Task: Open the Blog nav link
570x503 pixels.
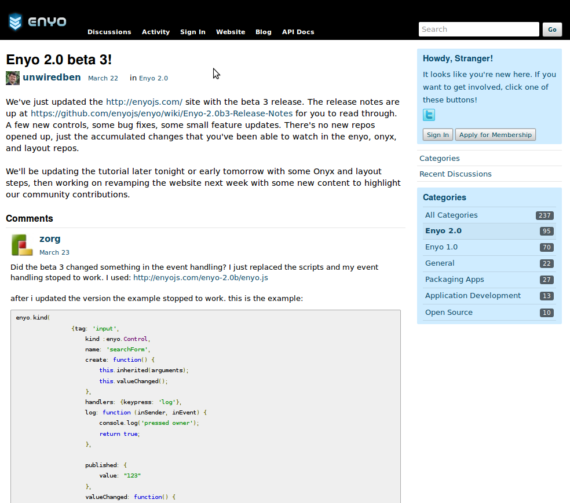Action: [x=263, y=32]
